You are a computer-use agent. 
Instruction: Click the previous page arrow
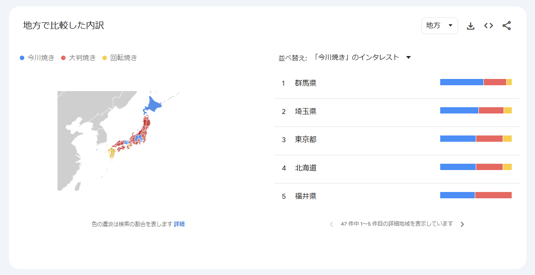click(x=332, y=224)
